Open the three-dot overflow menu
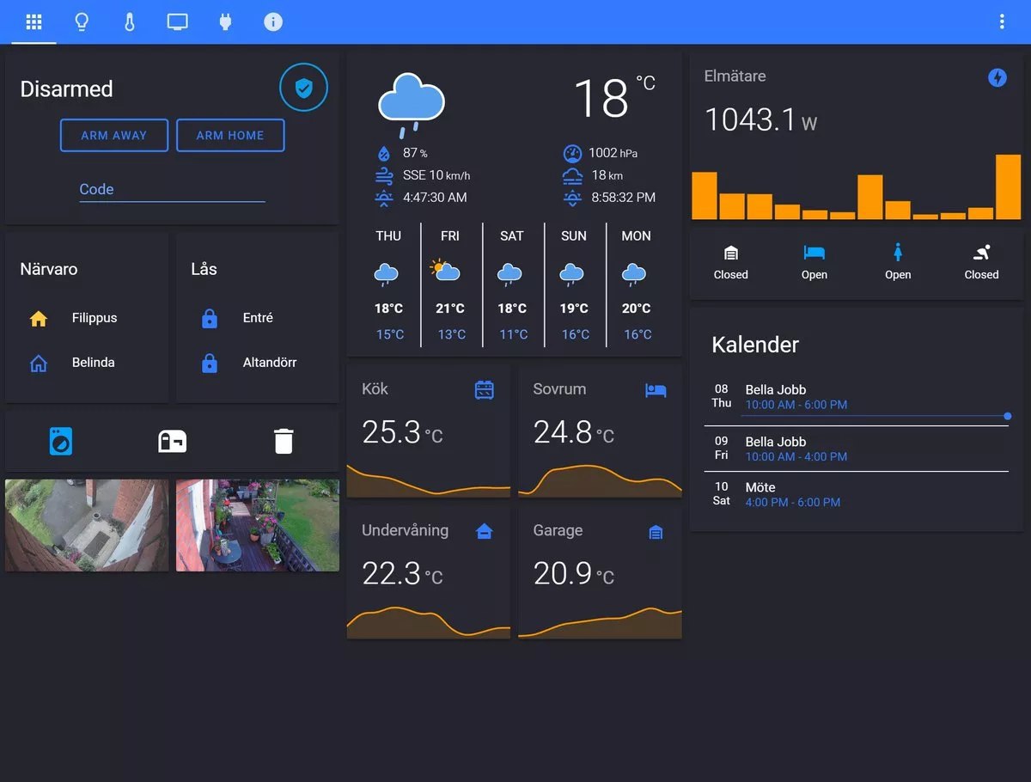 coord(1002,21)
